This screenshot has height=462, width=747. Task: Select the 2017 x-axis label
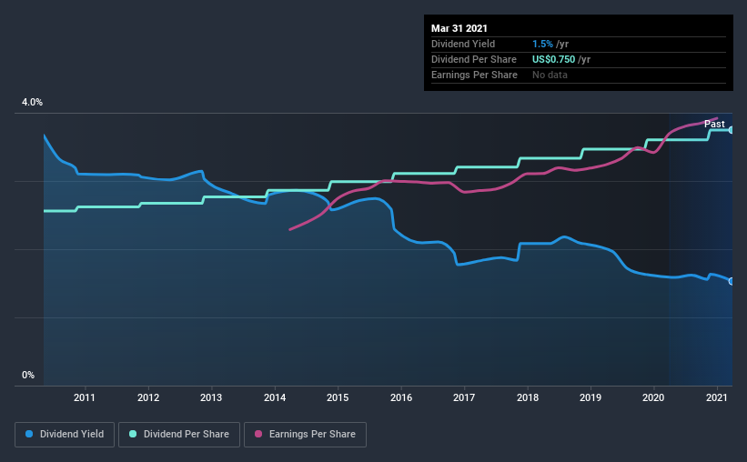(x=464, y=397)
